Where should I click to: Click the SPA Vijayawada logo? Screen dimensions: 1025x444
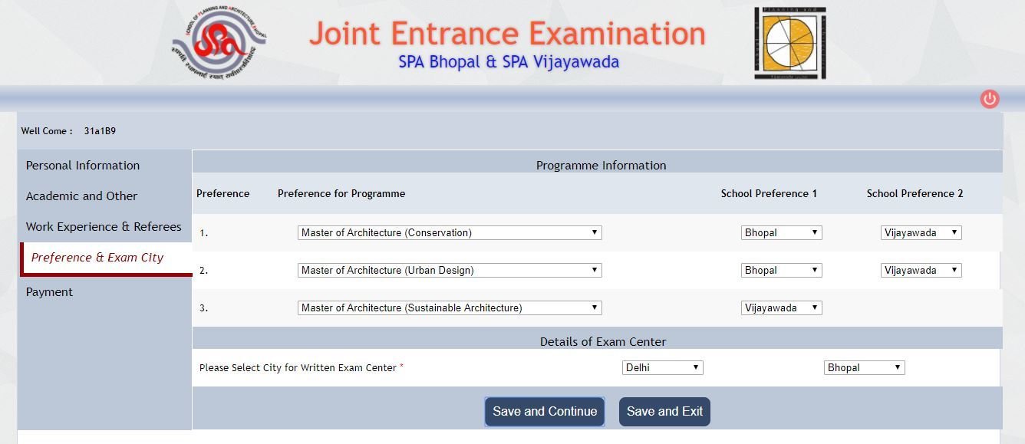pyautogui.click(x=789, y=43)
